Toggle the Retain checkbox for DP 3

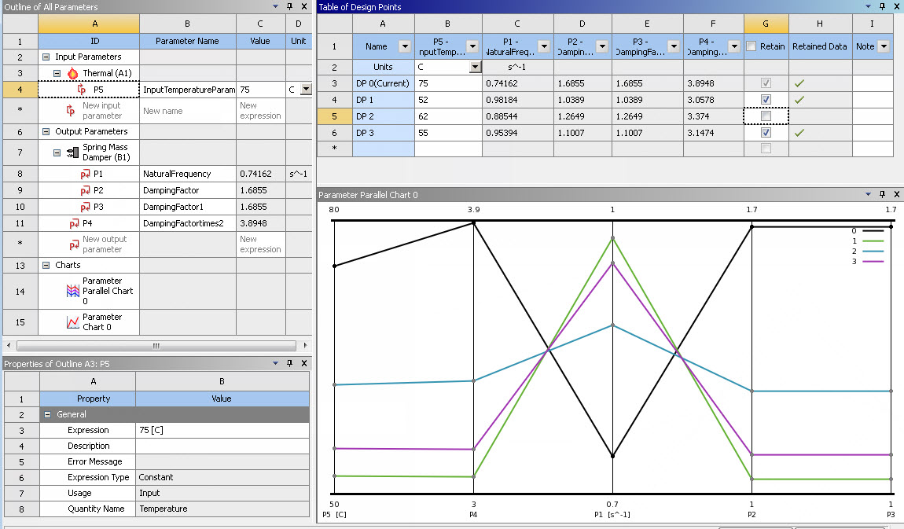pyautogui.click(x=766, y=133)
